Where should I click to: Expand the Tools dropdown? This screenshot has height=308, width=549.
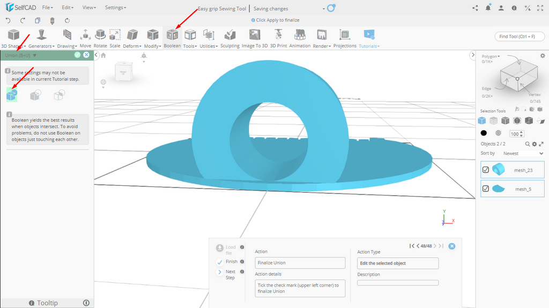(190, 39)
